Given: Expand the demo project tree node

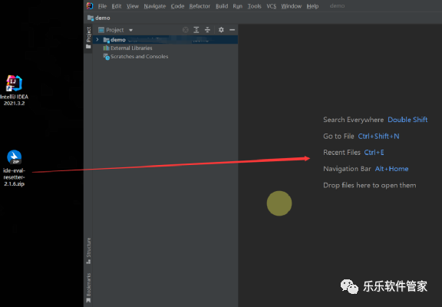Looking at the screenshot, I should point(97,39).
